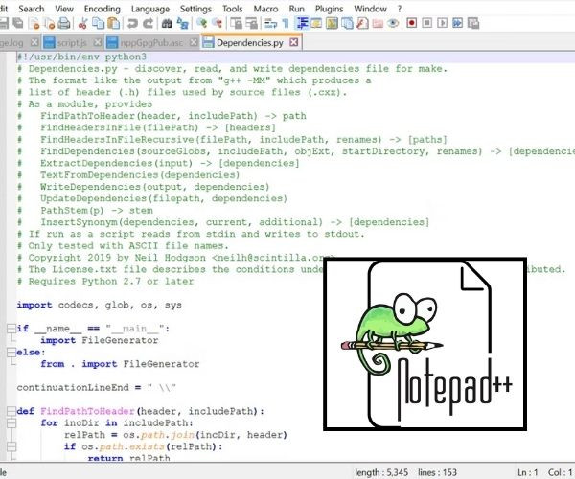
Task: Collapse the 'def FindPathToHeader' fold marker
Action: [x=11, y=411]
